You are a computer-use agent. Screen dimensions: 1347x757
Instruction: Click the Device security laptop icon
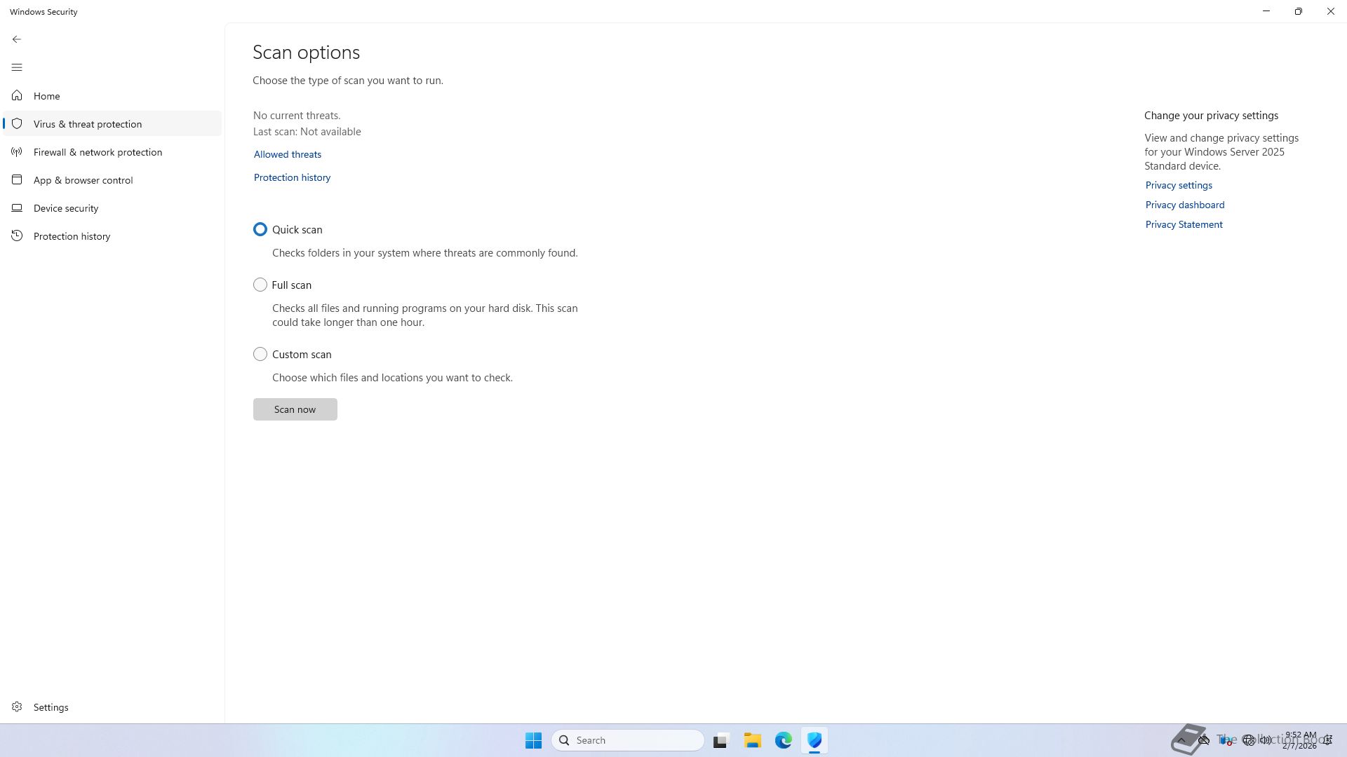coord(17,207)
